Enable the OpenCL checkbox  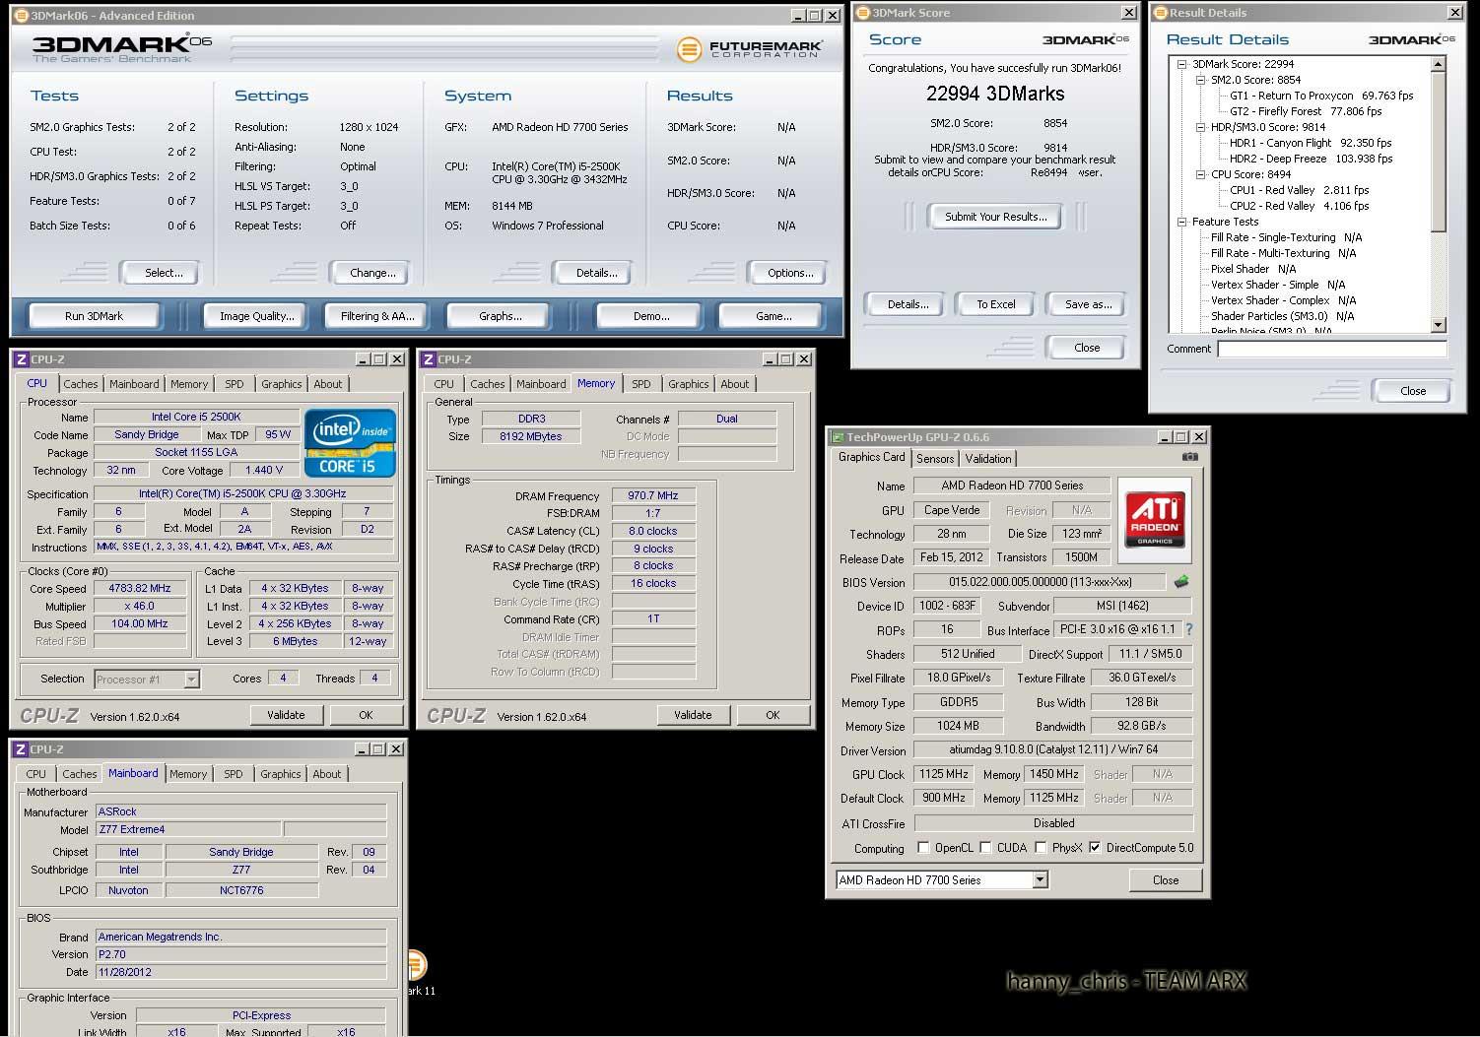point(923,847)
